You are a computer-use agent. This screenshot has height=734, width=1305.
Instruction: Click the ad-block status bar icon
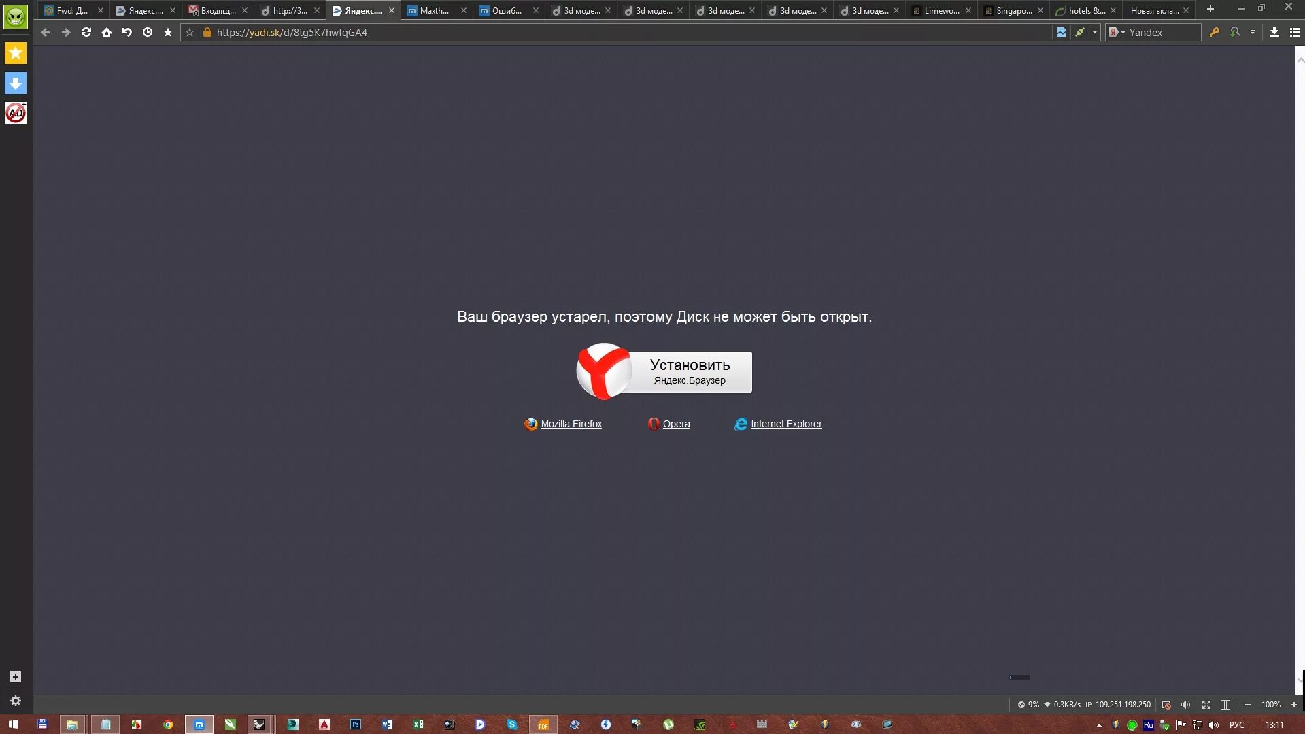pos(1166,705)
